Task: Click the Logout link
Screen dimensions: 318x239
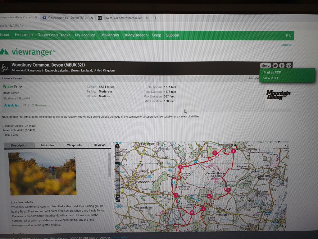Action: point(286,45)
